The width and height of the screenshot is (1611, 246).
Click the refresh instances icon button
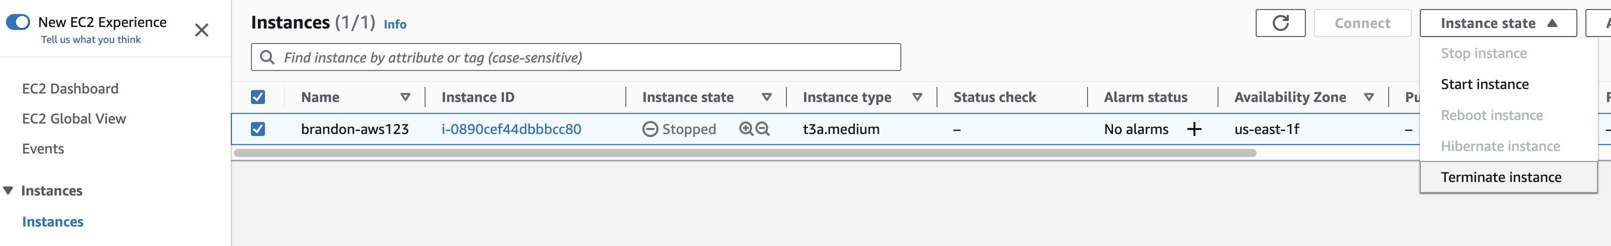pos(1280,23)
